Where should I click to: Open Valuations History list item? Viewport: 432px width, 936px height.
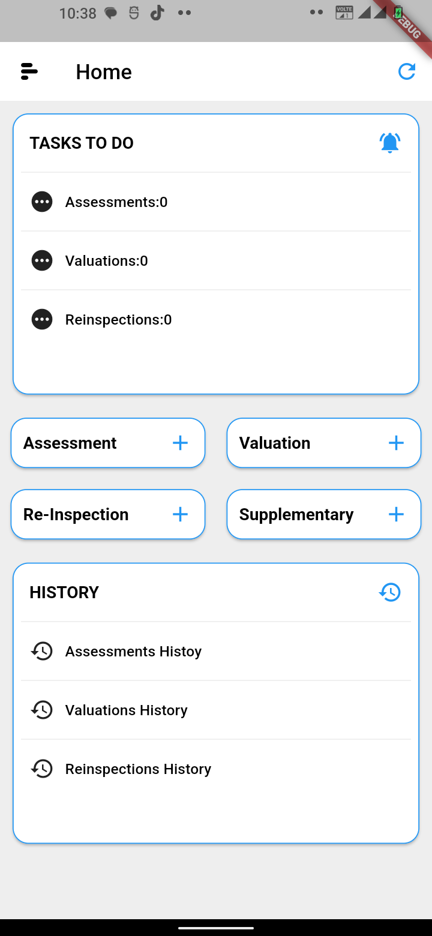click(126, 710)
